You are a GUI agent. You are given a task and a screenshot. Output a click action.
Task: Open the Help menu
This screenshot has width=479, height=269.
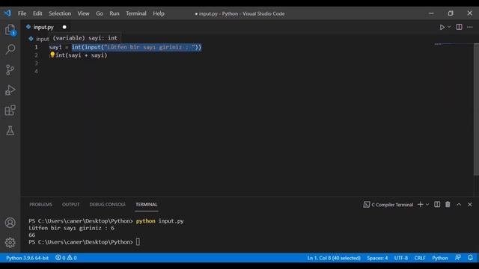pos(159,13)
